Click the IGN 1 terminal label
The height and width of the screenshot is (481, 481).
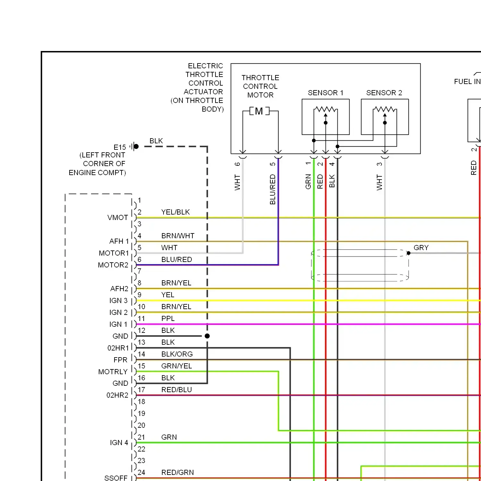pyautogui.click(x=118, y=324)
